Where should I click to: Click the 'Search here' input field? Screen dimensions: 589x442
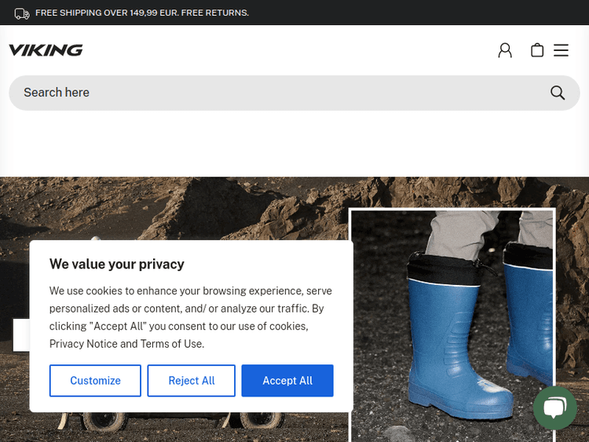point(275,93)
